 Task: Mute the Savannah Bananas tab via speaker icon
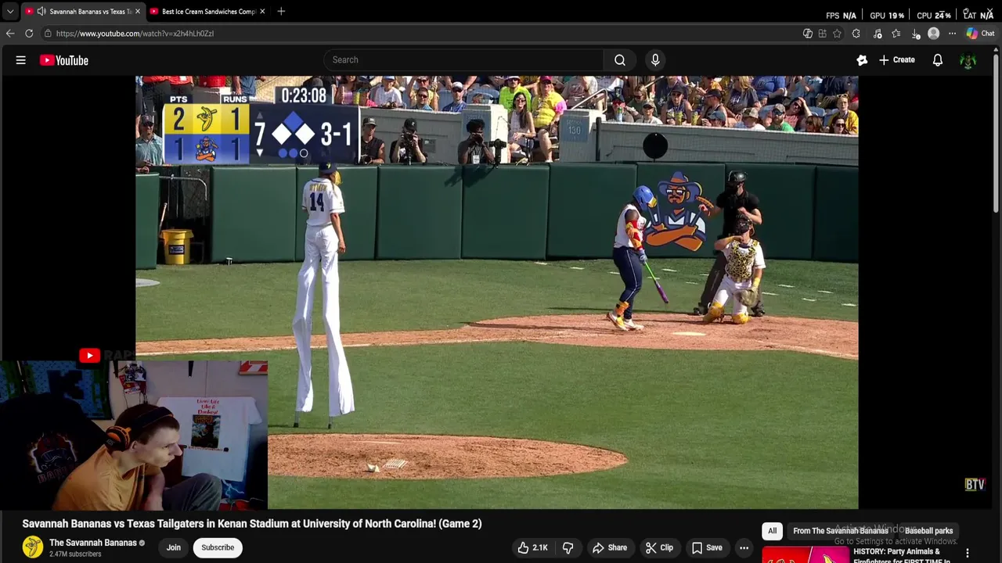tap(41, 12)
